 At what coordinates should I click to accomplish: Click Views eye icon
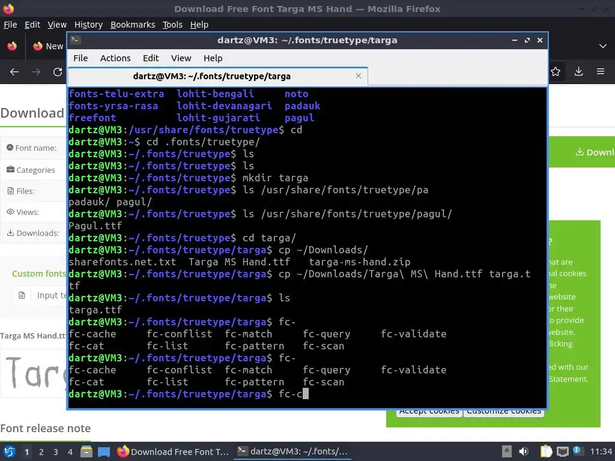click(11, 212)
